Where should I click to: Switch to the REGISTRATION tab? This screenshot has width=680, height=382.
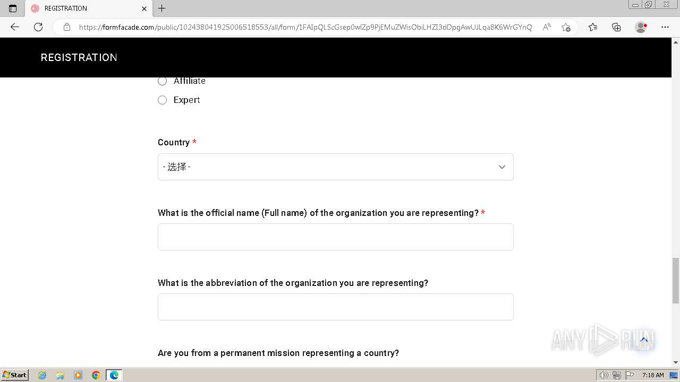click(x=85, y=8)
